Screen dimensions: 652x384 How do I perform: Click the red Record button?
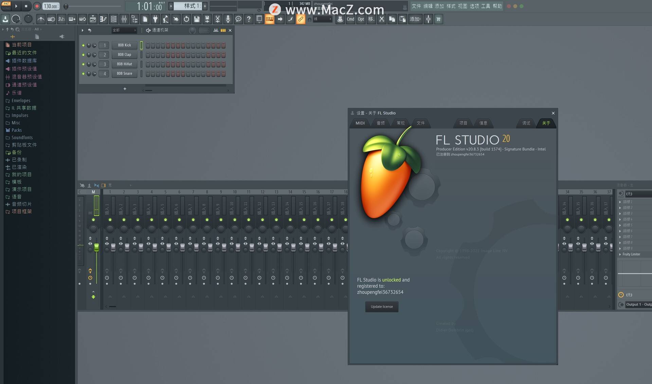tap(37, 6)
